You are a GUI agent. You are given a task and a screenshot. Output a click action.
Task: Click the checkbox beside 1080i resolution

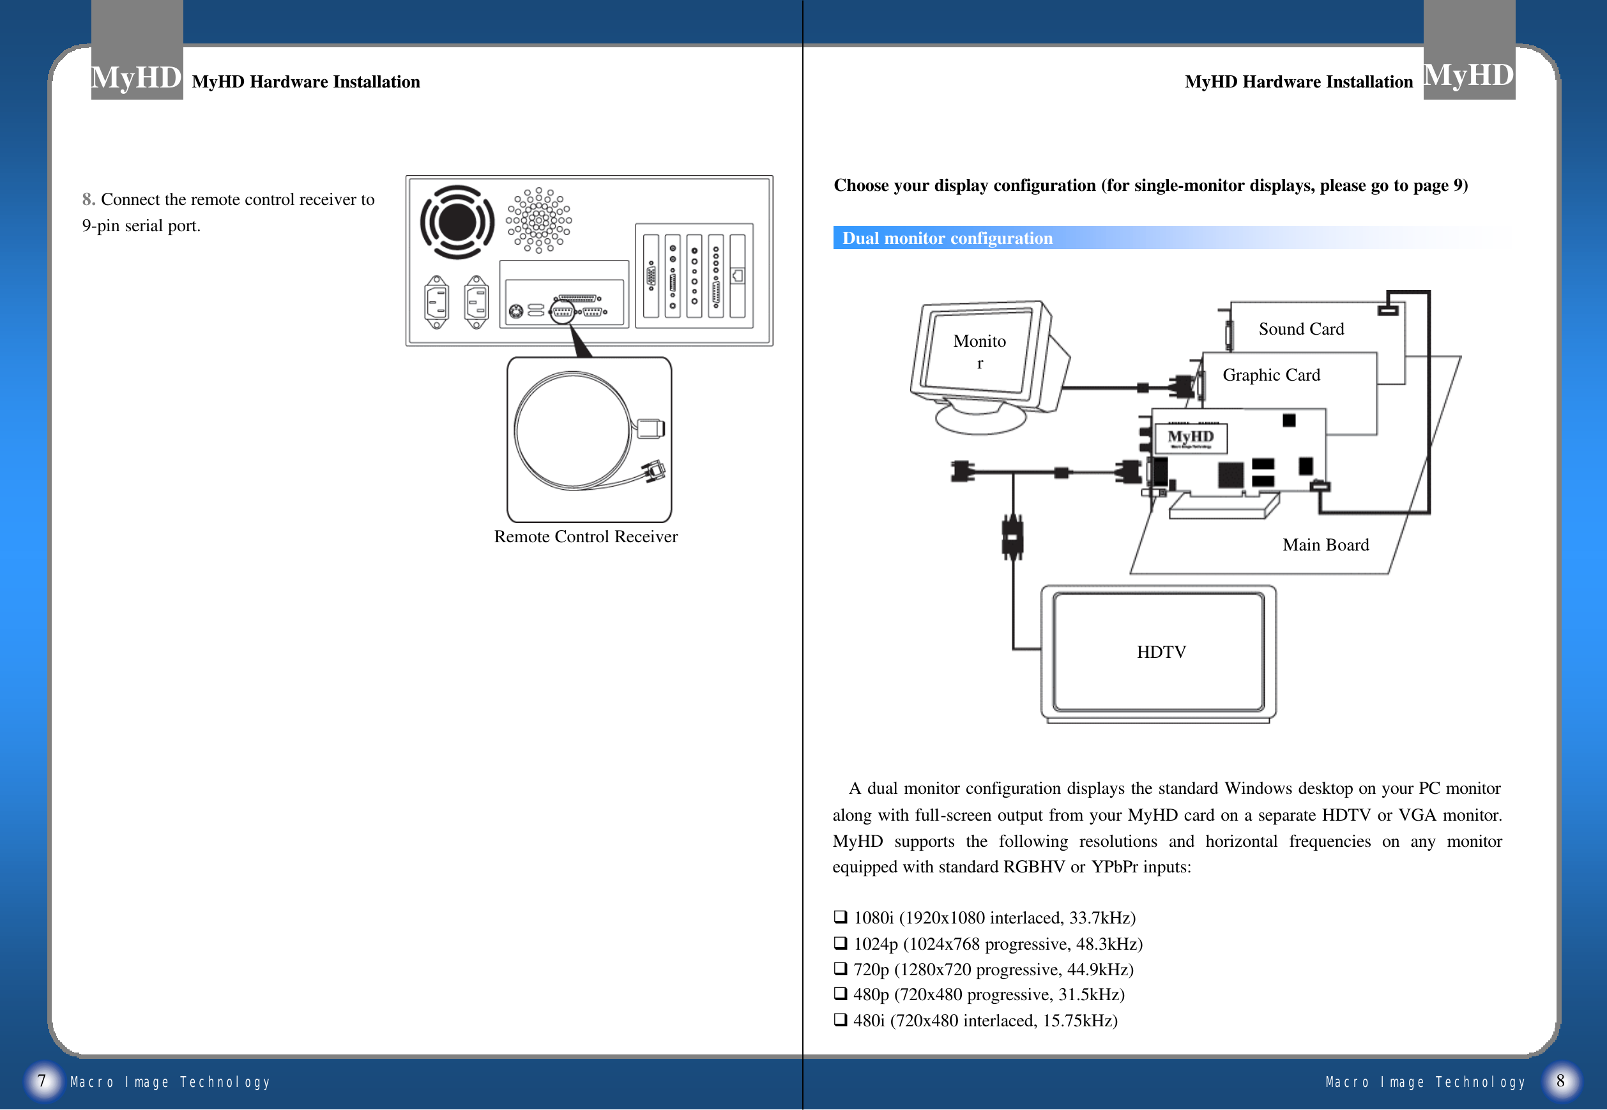point(841,916)
